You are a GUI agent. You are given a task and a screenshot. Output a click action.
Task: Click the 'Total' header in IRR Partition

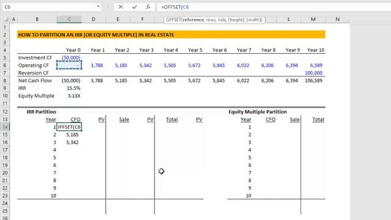click(172, 120)
